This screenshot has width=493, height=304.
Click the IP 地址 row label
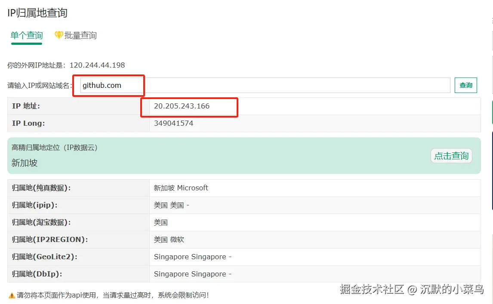click(x=26, y=106)
